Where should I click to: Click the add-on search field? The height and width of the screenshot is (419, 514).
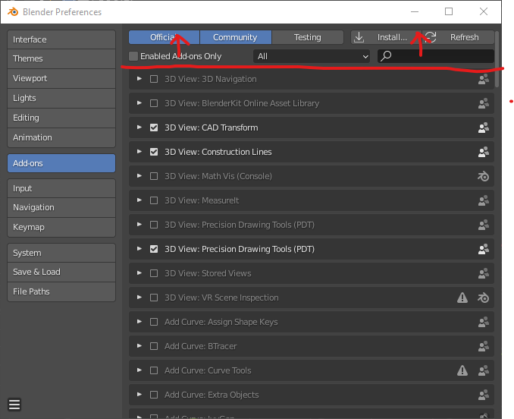click(x=436, y=56)
